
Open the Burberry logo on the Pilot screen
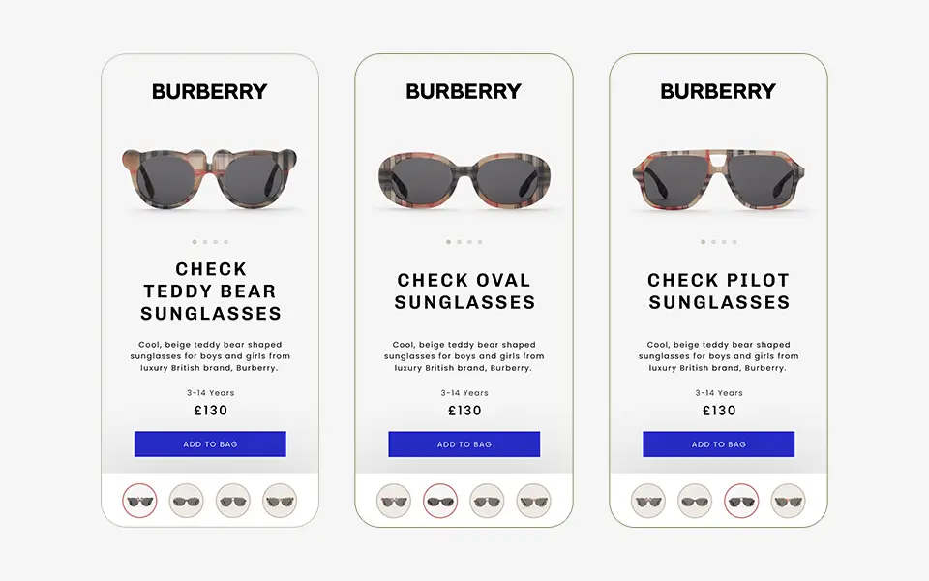[717, 90]
